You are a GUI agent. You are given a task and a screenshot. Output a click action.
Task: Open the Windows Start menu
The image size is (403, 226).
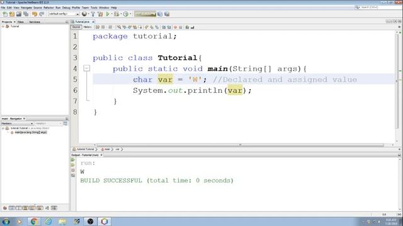[6, 222]
